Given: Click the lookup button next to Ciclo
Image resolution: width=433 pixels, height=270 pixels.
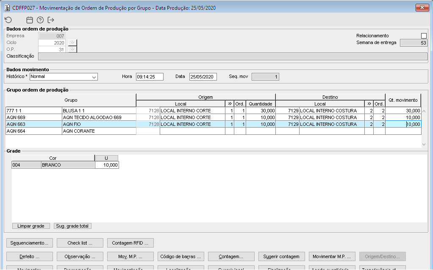Looking at the screenshot, I should tap(72, 42).
